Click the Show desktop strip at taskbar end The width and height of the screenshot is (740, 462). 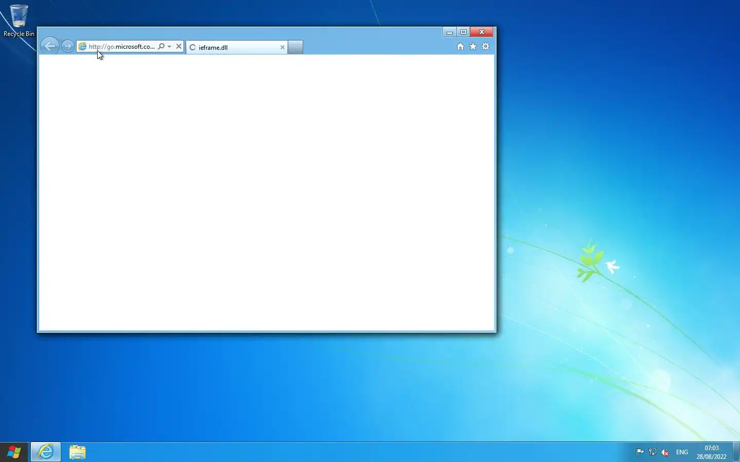pos(736,452)
